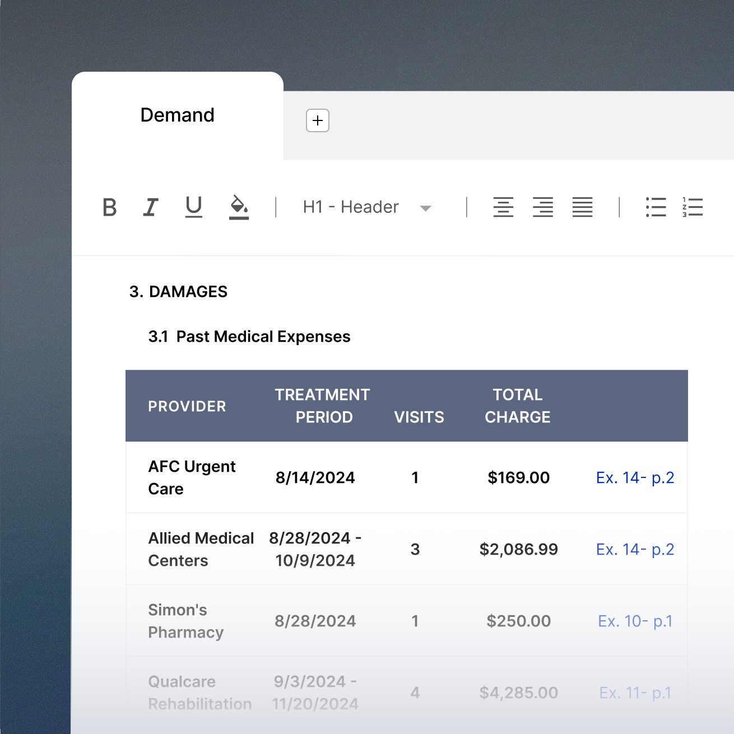Apply italic formatting
734x734 pixels.
point(151,207)
